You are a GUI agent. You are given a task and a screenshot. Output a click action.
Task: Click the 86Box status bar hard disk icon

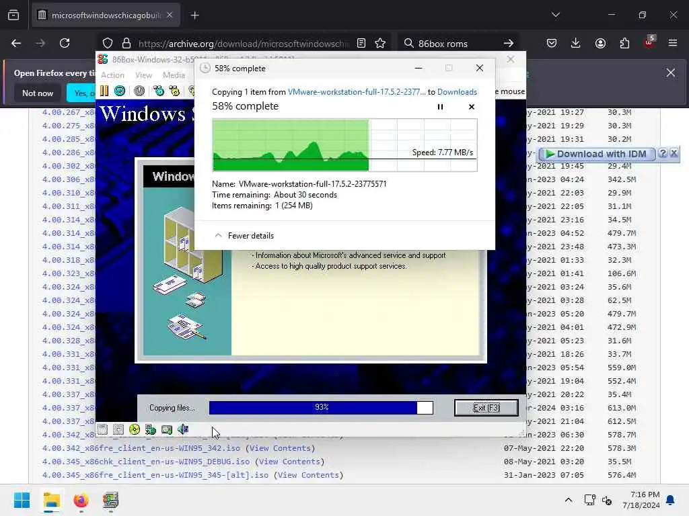tap(167, 429)
